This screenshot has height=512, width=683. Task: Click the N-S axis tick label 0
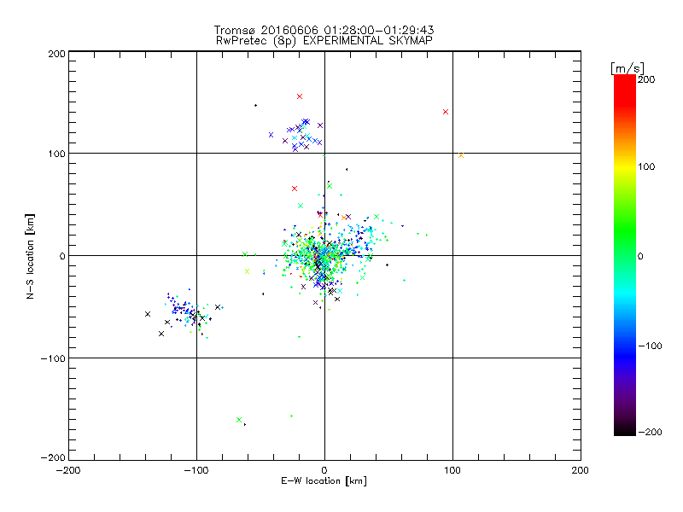click(62, 256)
